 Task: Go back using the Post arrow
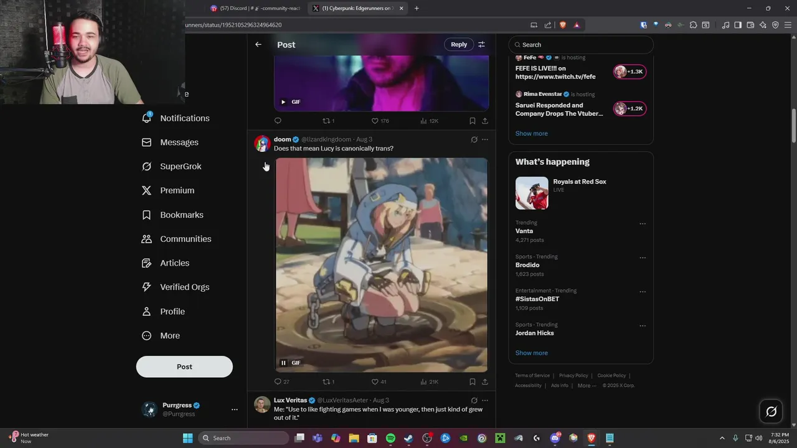click(258, 44)
